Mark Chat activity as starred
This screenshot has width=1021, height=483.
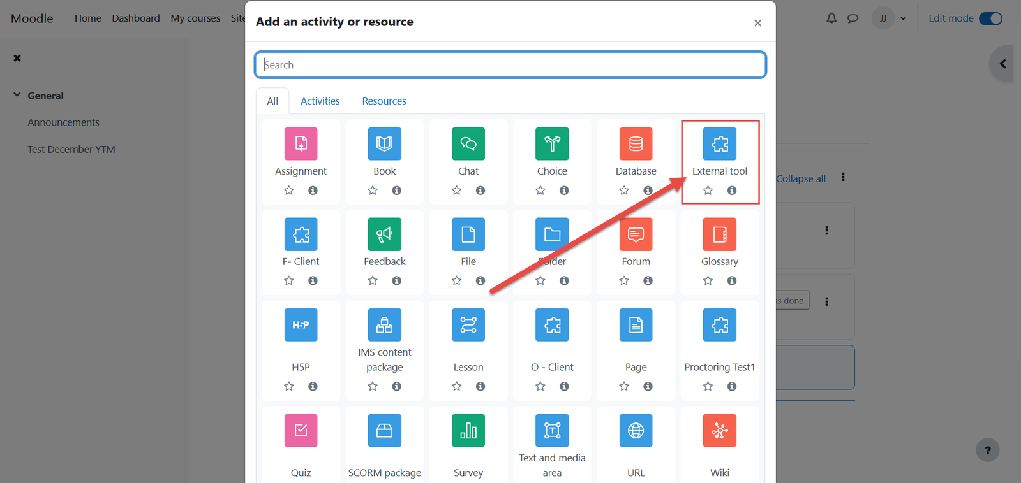(x=456, y=191)
